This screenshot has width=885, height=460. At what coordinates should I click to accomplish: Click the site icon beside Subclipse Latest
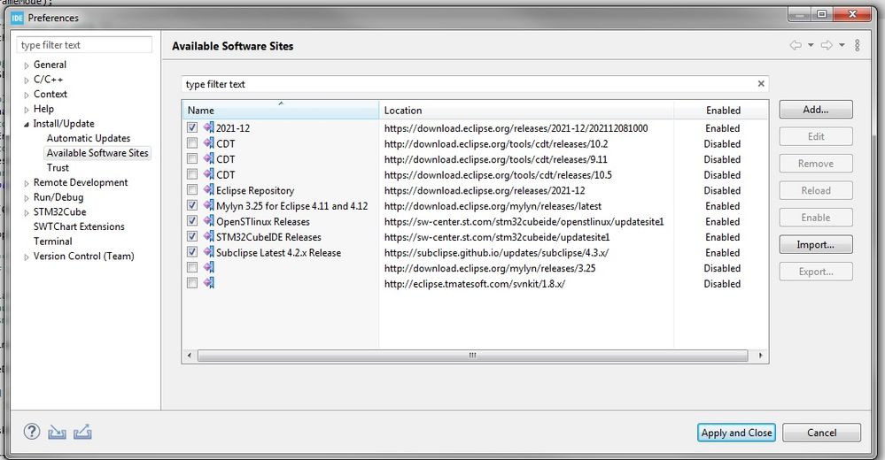pyautogui.click(x=209, y=251)
